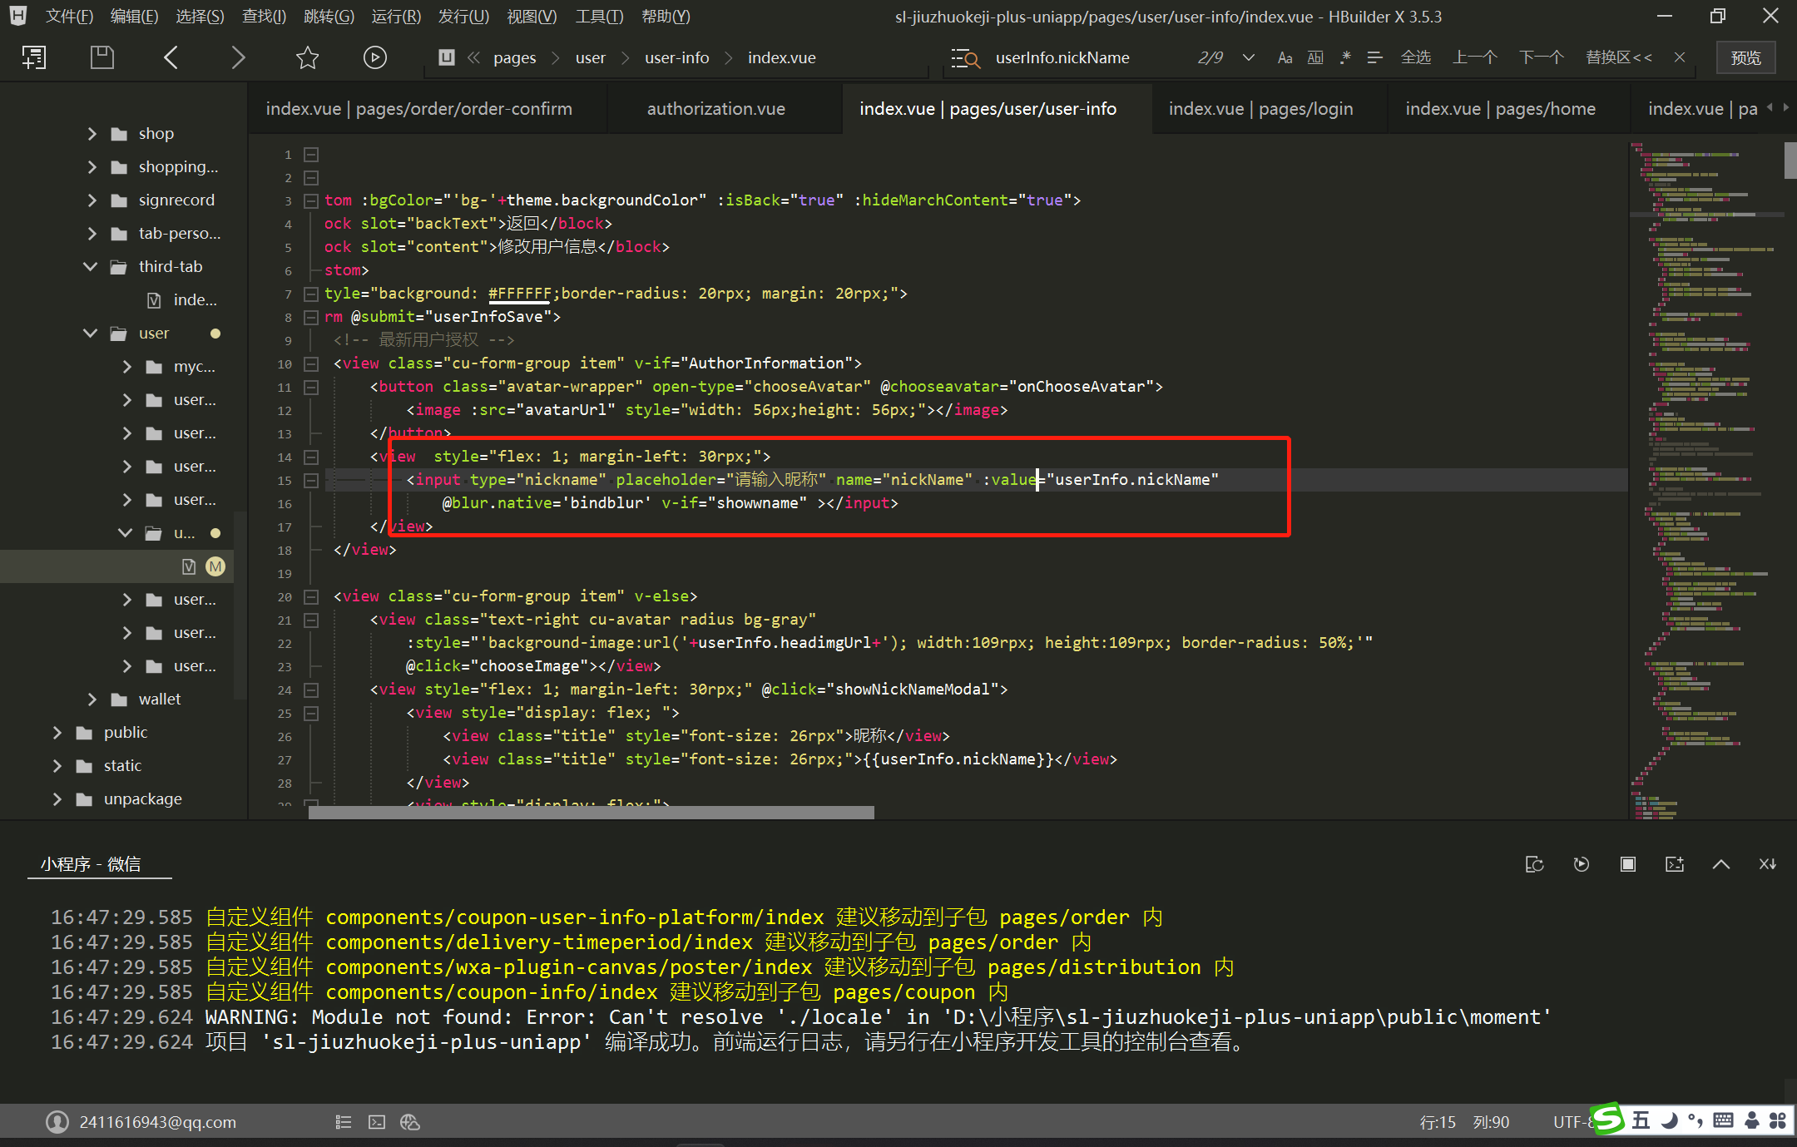Open terminal icon in status bar
The image size is (1797, 1147).
[377, 1122]
